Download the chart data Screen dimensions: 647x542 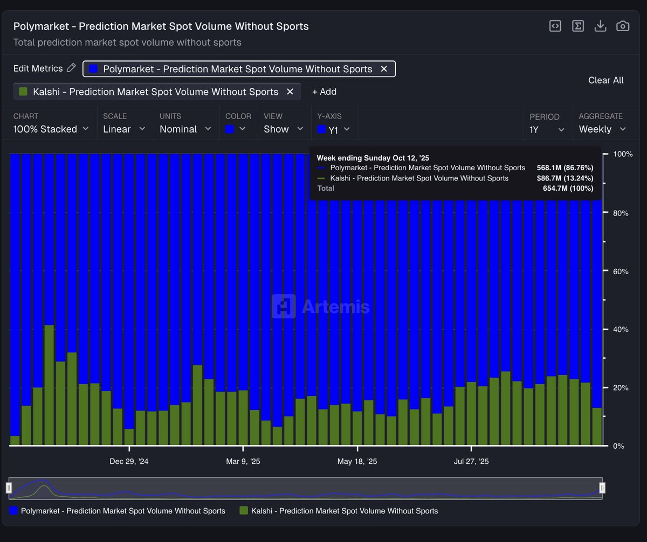pos(600,26)
